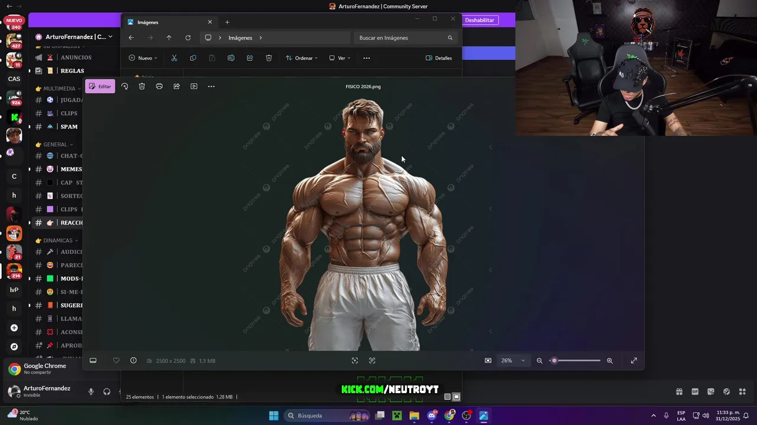This screenshot has height=425, width=757.
Task: Share the selected file from the Explorer toolbar
Action: tap(250, 58)
